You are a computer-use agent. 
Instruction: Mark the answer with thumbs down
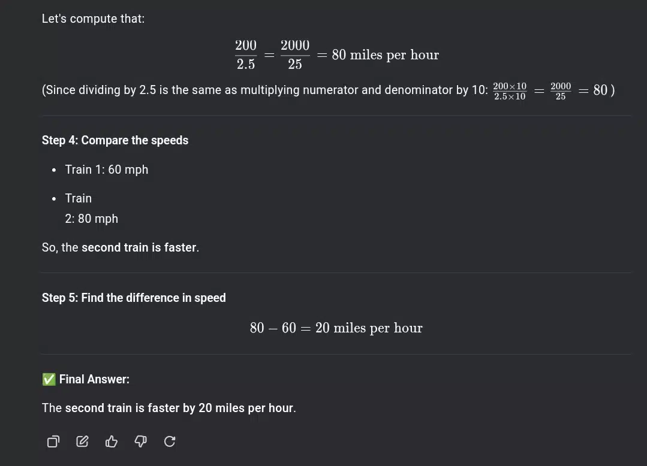tap(141, 441)
